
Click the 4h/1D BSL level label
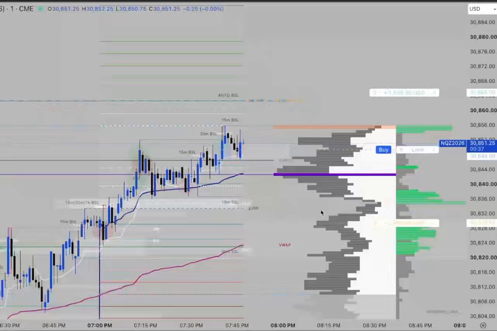point(228,95)
